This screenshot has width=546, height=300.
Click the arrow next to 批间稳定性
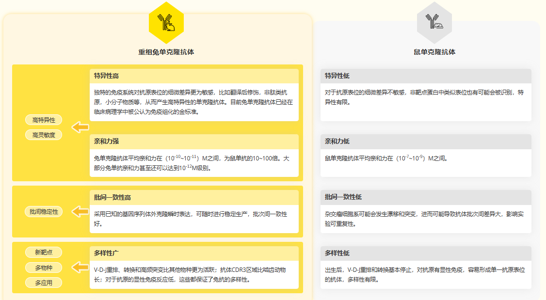(80, 211)
